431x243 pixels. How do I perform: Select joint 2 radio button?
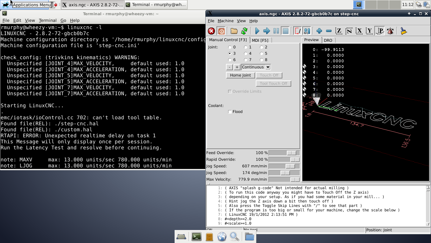tap(261, 47)
